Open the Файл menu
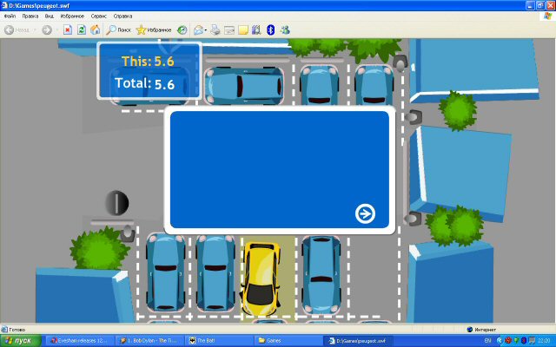This screenshot has height=347, width=556. click(x=10, y=16)
